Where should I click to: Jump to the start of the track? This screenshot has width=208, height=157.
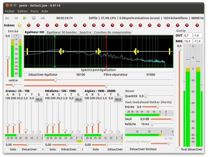tap(7, 18)
